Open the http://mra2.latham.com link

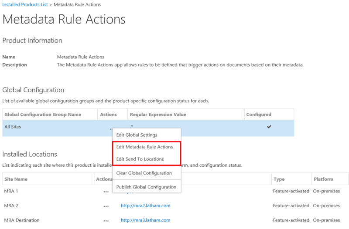[145, 206]
